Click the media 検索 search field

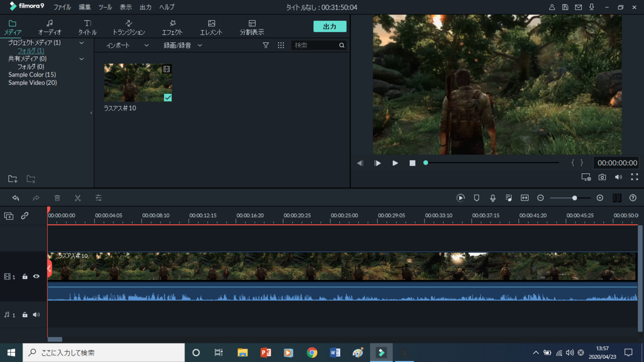coord(319,46)
